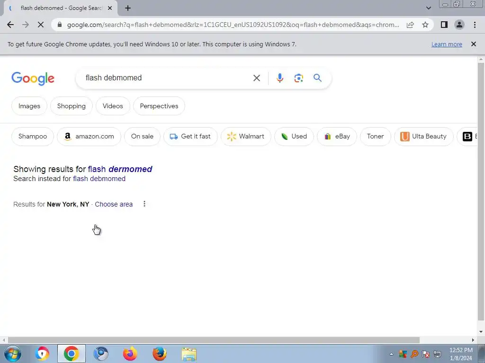Viewport: 485px width, 363px height.
Task: Close the flash debmomed tab
Action: [x=110, y=8]
